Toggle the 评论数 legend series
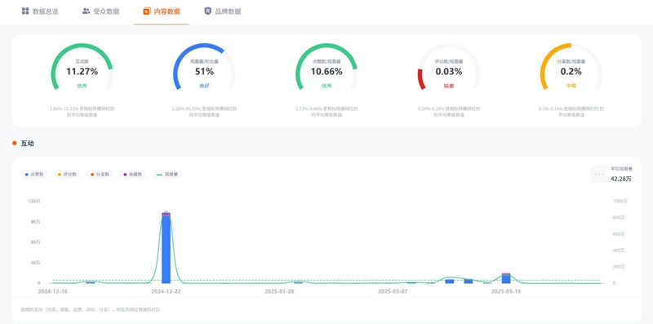Screen dimensions: 653x324 click(x=68, y=175)
